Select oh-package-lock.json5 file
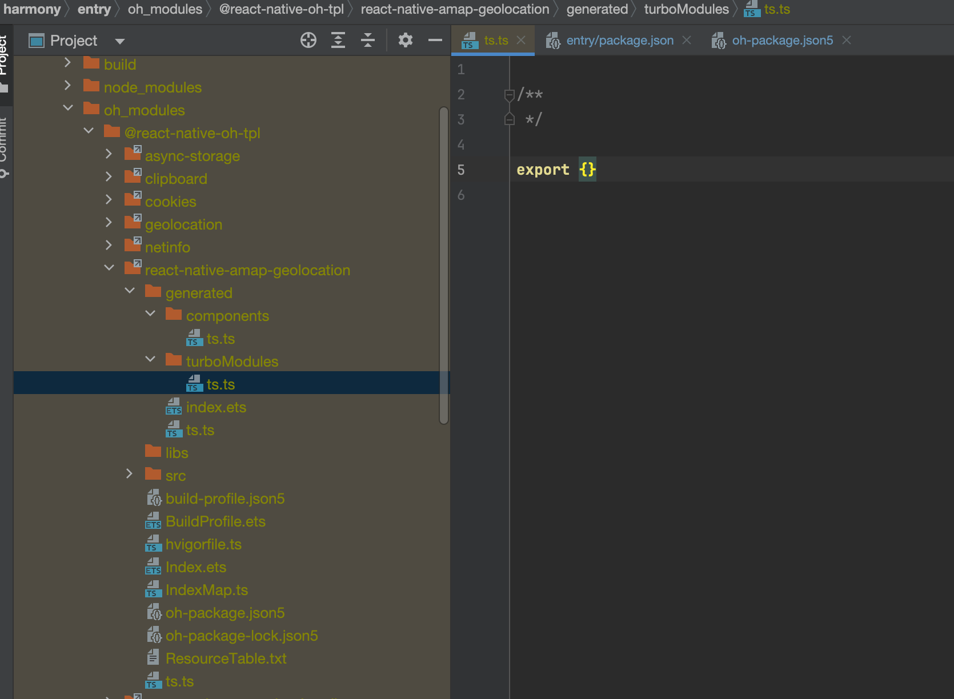Viewport: 954px width, 699px height. click(242, 636)
